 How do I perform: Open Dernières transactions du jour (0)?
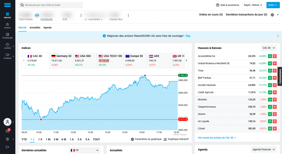pos(246,15)
